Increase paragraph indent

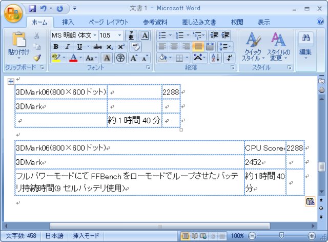coord(225,35)
